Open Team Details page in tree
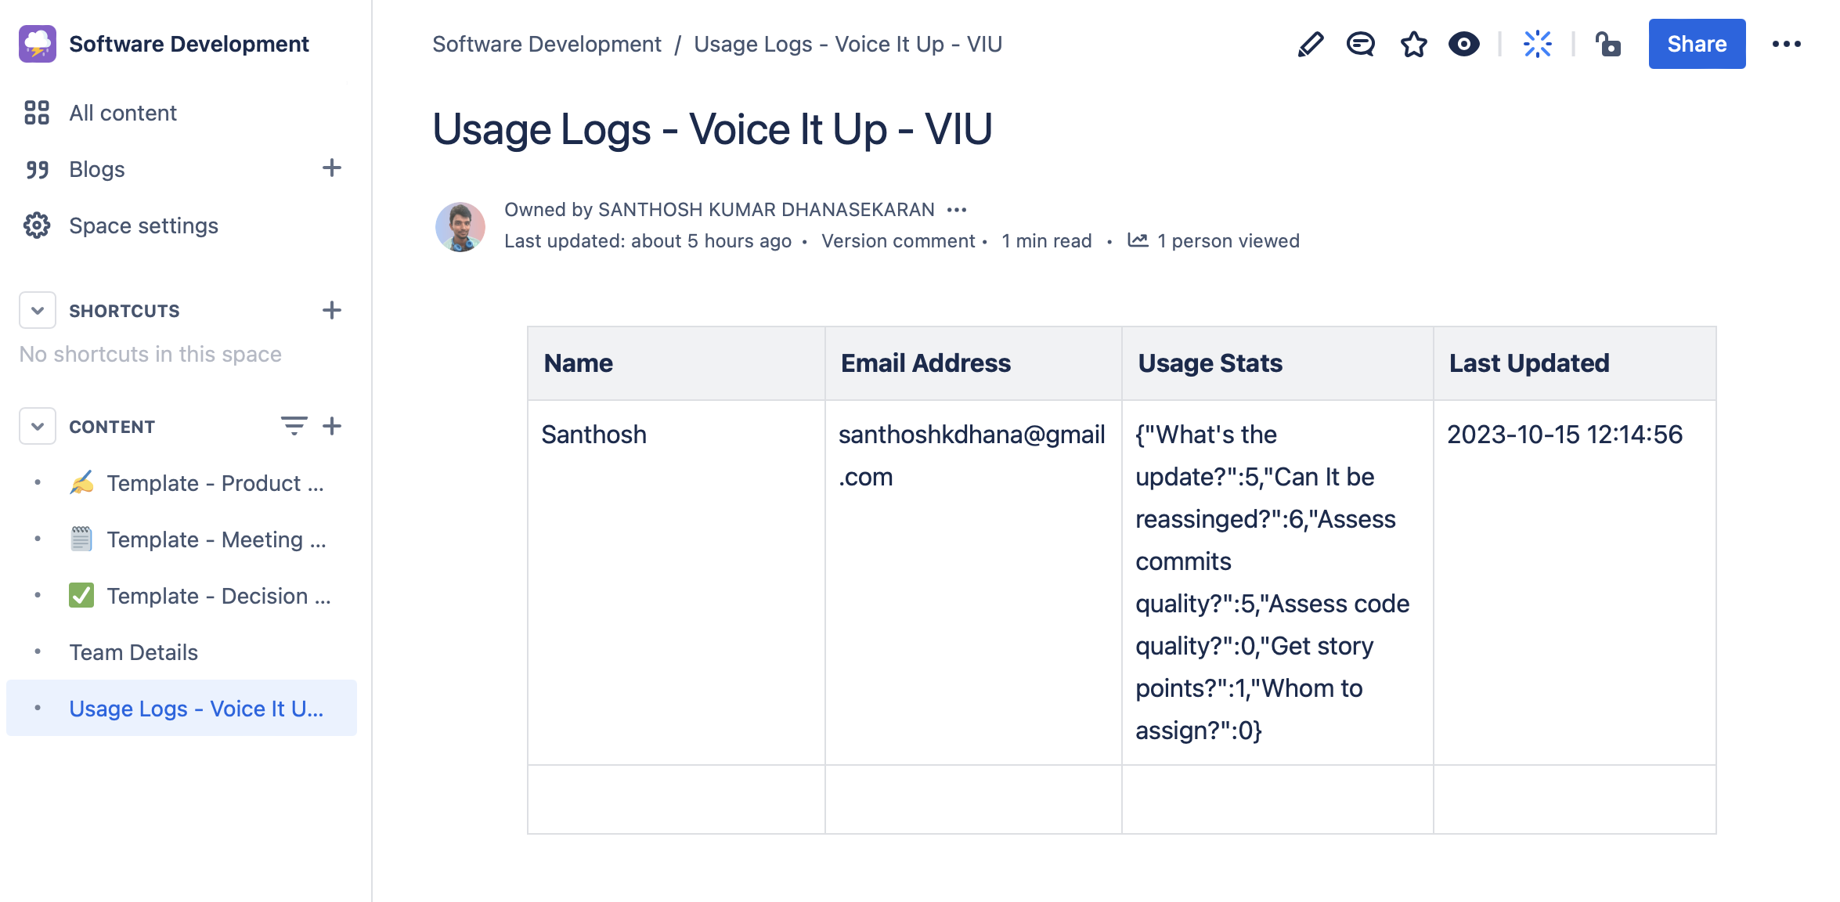This screenshot has width=1840, height=902. 133,652
